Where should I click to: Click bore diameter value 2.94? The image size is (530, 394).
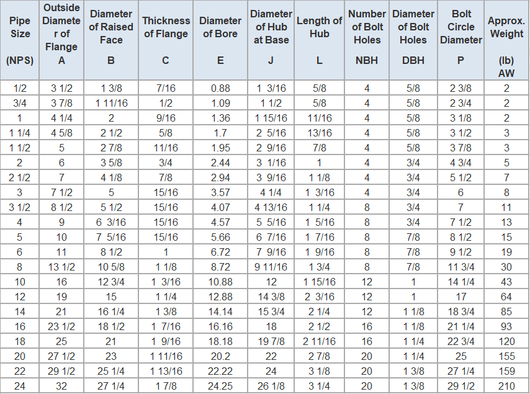click(x=220, y=177)
